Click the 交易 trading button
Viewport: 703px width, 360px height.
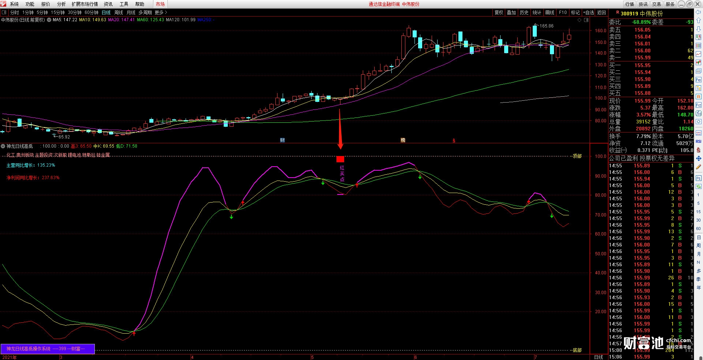coord(656,4)
